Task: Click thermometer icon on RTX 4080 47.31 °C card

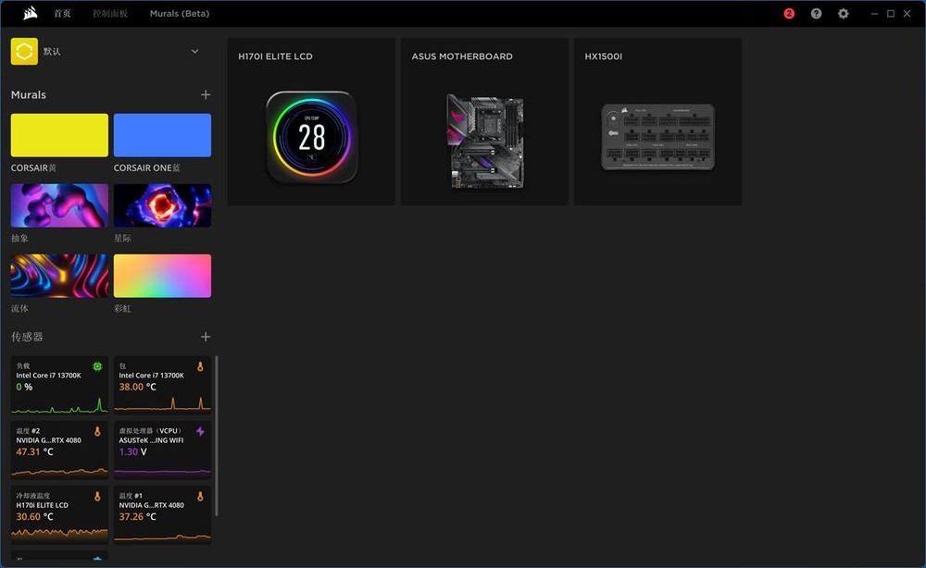Action: [x=97, y=431]
